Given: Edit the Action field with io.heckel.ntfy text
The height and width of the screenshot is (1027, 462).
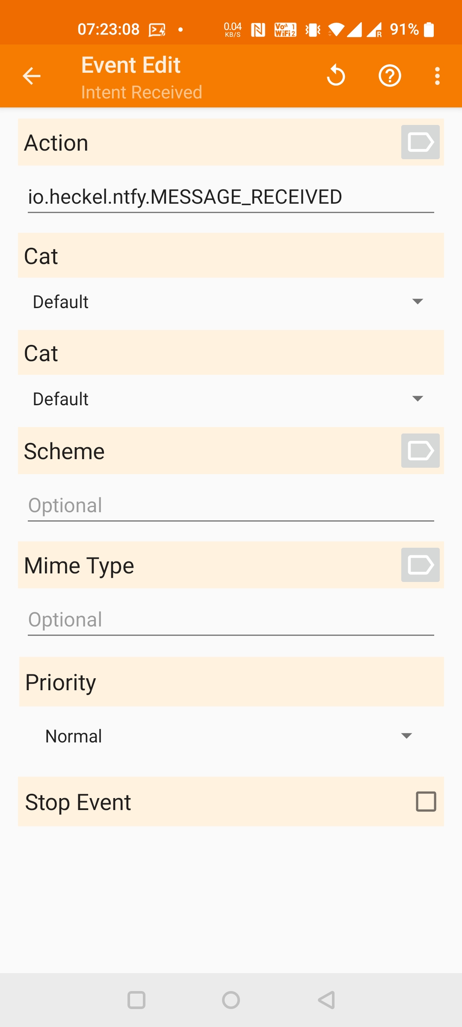Looking at the screenshot, I should tap(230, 197).
